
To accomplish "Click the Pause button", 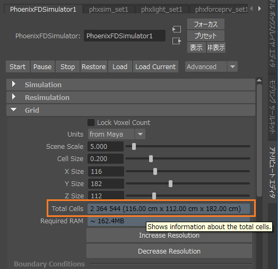I will [42, 67].
